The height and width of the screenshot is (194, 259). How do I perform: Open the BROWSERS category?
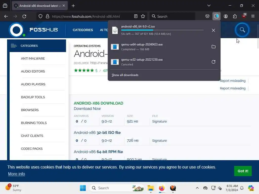pos(30,110)
